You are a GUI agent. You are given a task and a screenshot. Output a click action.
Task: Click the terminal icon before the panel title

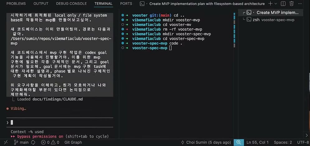(142, 3)
